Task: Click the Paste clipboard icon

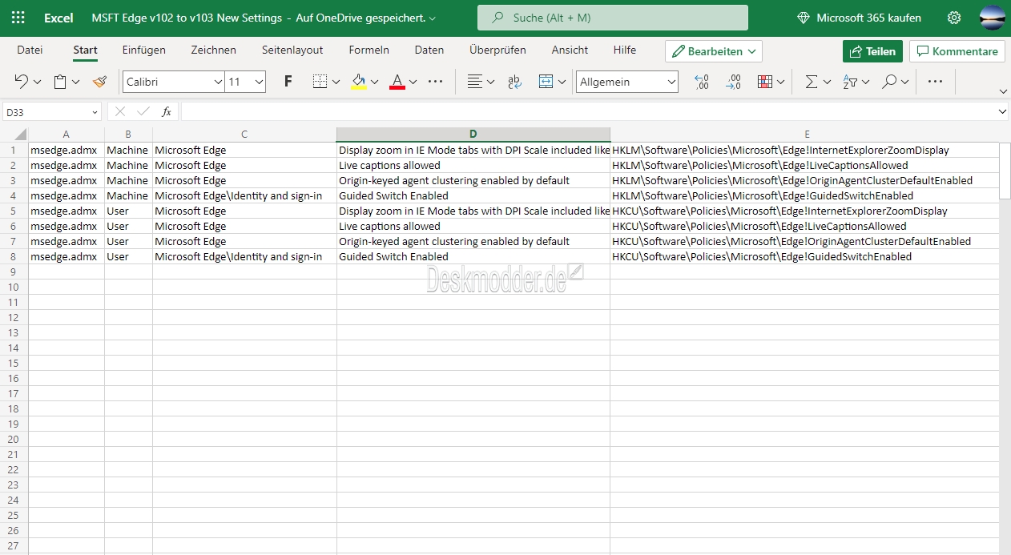Action: coord(60,82)
